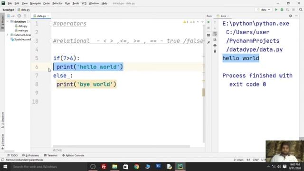Click the Run panel layout icon
Viewport: 304px width, 171px height.
pos(209,35)
